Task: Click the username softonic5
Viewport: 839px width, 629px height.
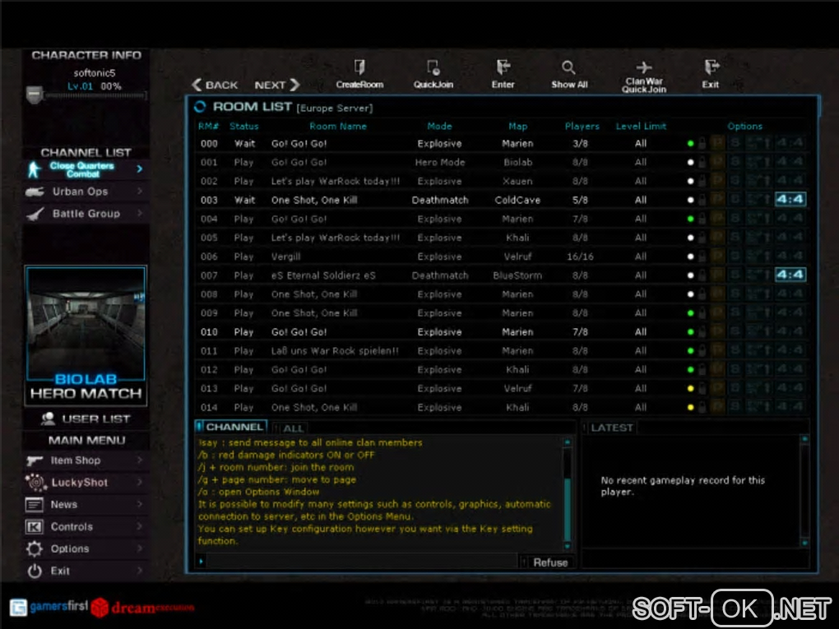Action: point(94,72)
